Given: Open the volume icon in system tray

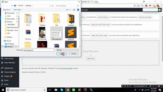Looking at the screenshot, I should 148,90.
